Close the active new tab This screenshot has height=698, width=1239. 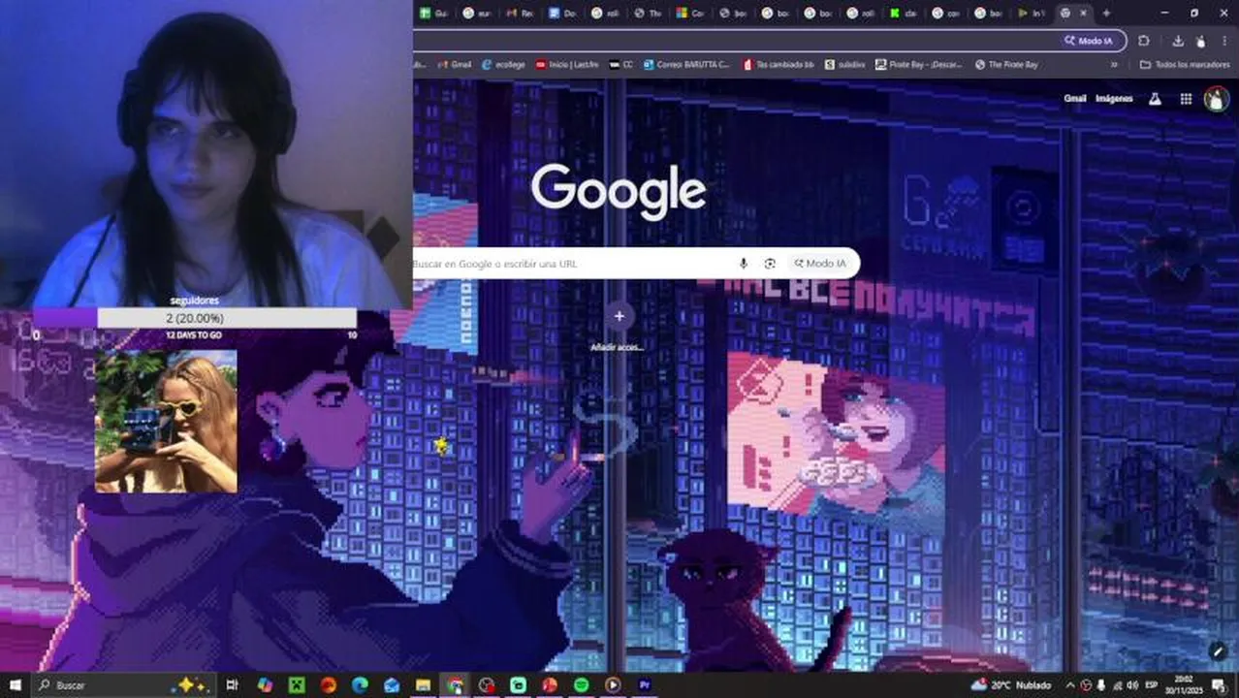(1083, 14)
